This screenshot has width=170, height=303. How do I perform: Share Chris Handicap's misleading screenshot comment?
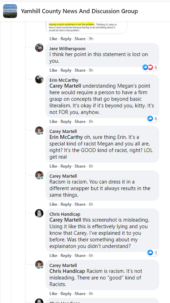click(80, 256)
